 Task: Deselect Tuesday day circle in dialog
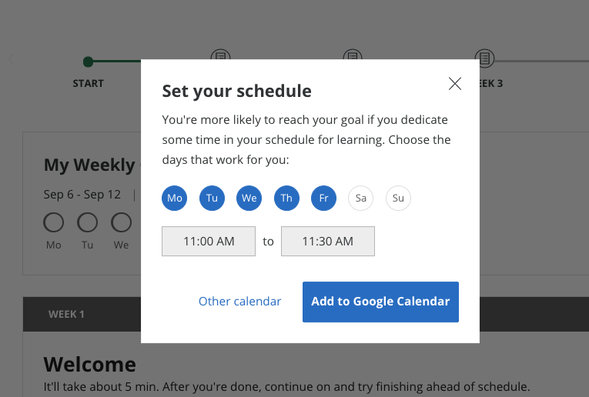coord(212,198)
